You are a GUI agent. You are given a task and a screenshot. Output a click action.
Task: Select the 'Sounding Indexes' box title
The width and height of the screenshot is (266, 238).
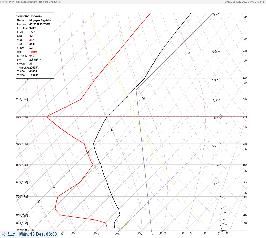coord(29,16)
